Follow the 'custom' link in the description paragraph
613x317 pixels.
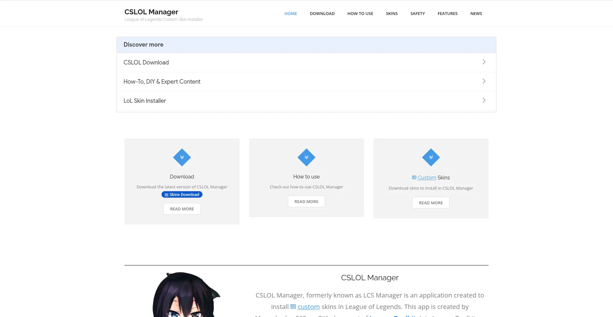pos(309,307)
